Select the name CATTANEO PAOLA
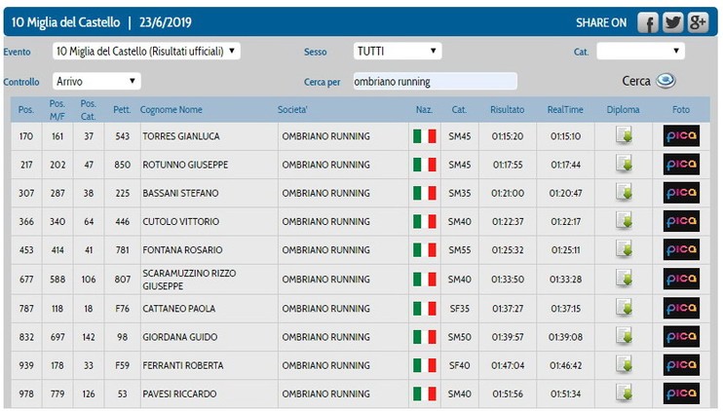Image resolution: width=723 pixels, height=411 pixels. click(179, 309)
